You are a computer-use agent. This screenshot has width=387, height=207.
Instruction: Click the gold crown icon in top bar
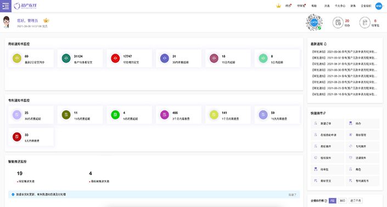pos(278,5)
